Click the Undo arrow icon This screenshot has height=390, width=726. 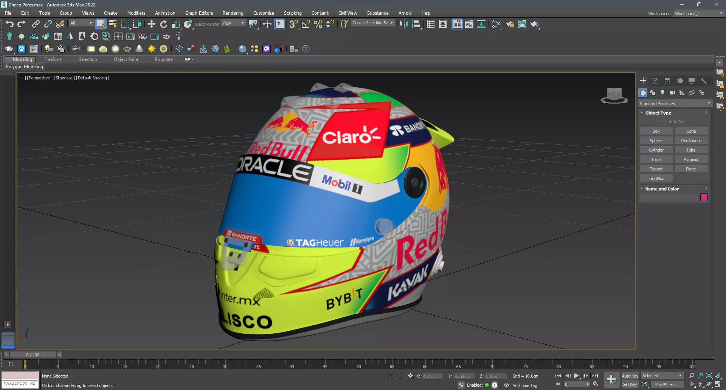[x=9, y=24]
